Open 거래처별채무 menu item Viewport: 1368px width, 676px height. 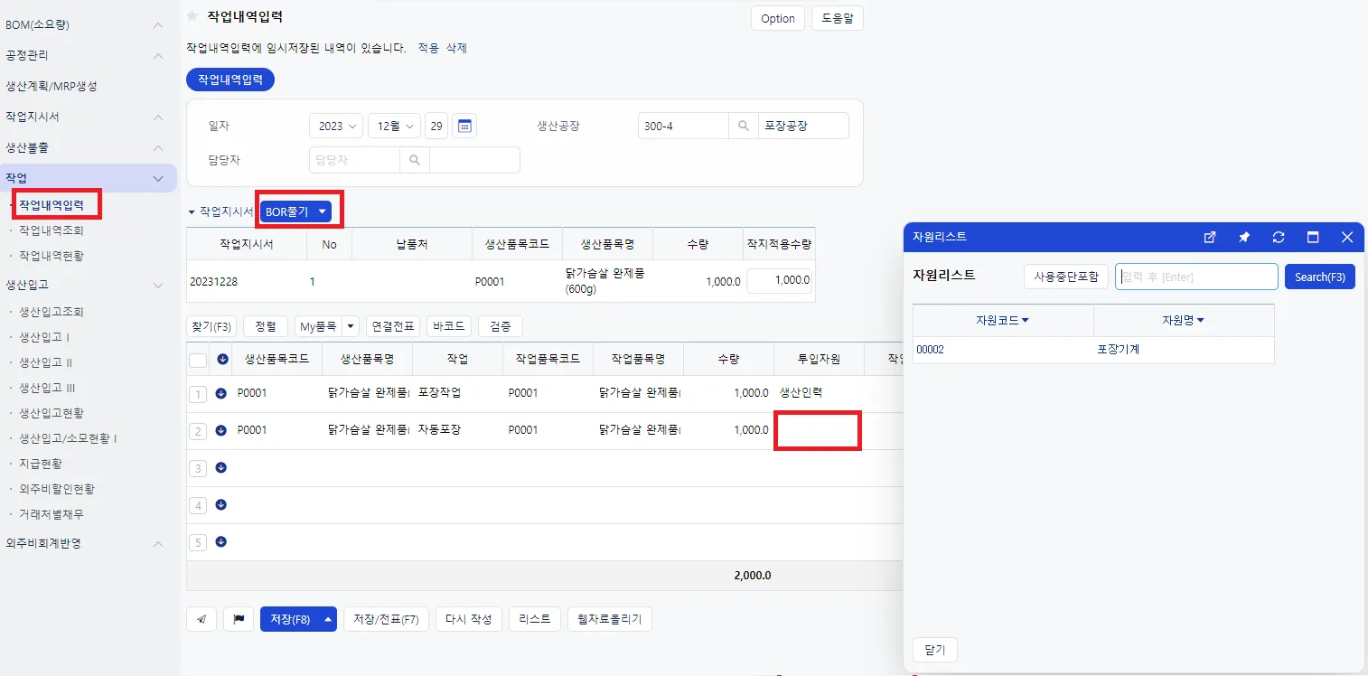[52, 514]
